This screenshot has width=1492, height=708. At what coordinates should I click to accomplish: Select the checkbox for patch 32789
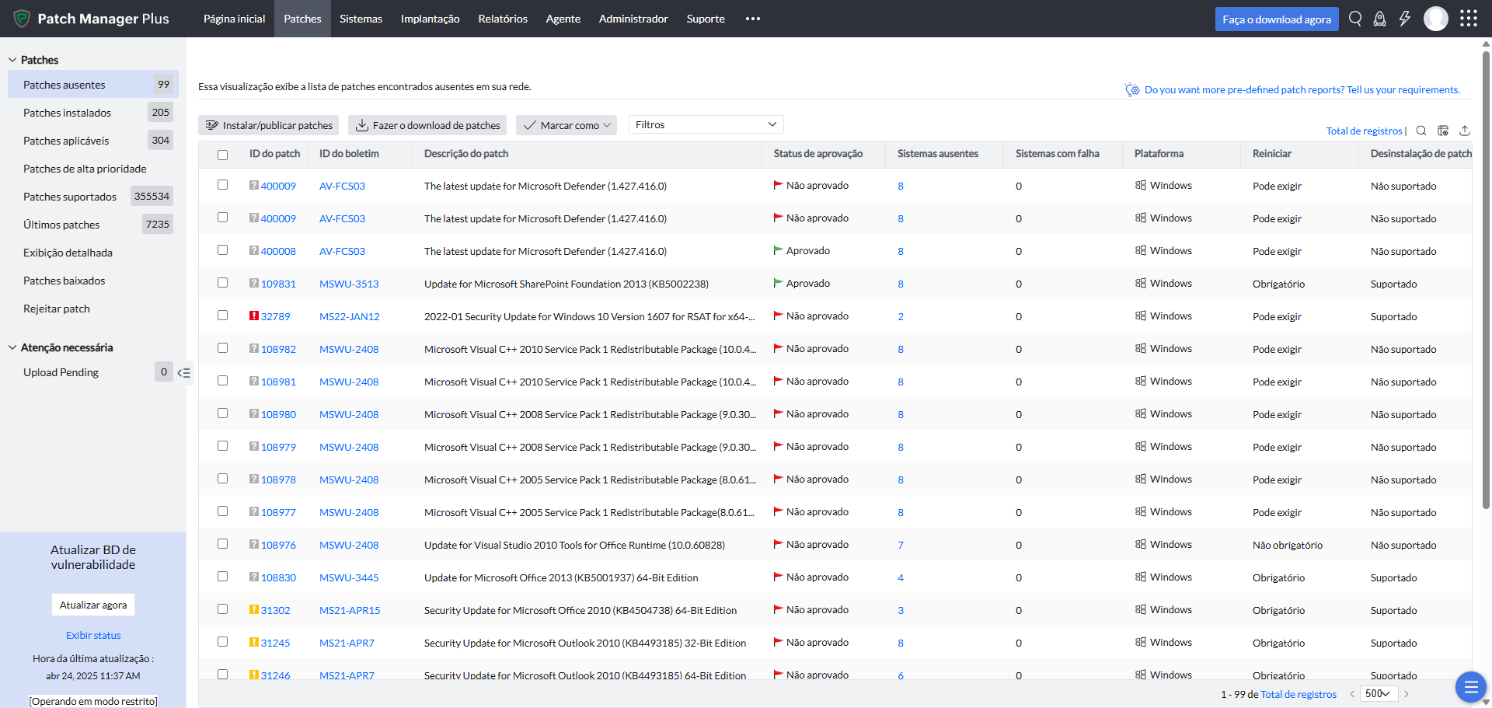click(x=223, y=316)
